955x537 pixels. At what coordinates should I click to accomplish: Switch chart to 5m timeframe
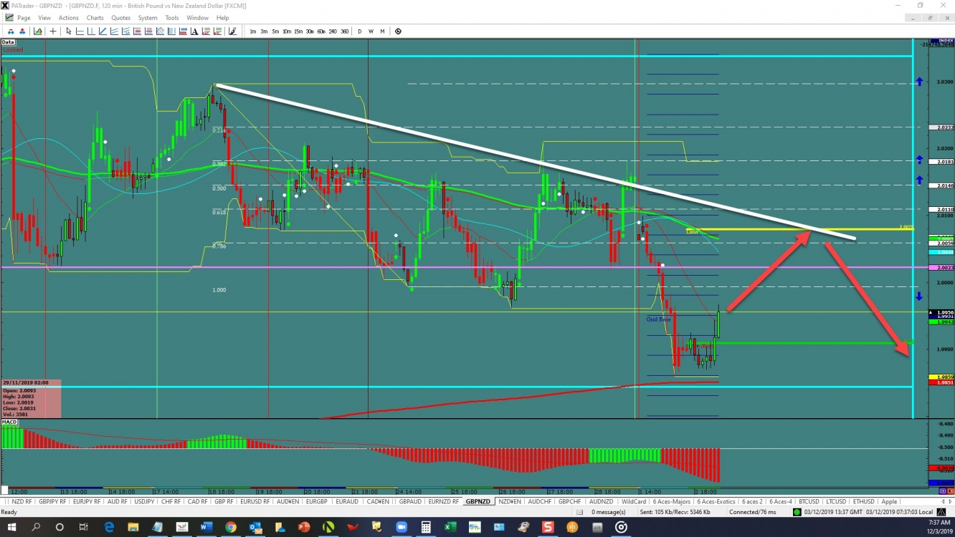tap(275, 32)
